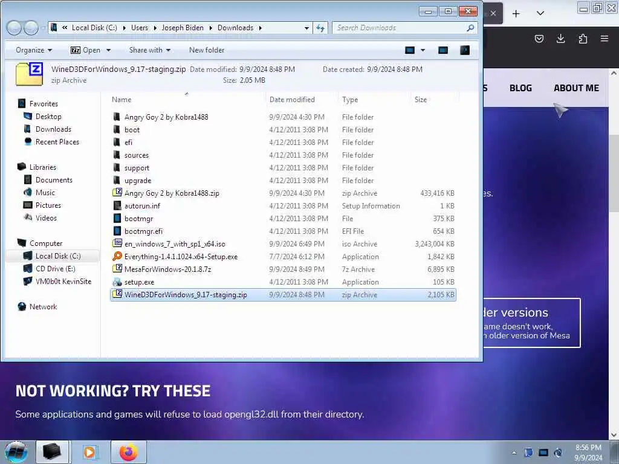Open the Documents library

pos(54,180)
